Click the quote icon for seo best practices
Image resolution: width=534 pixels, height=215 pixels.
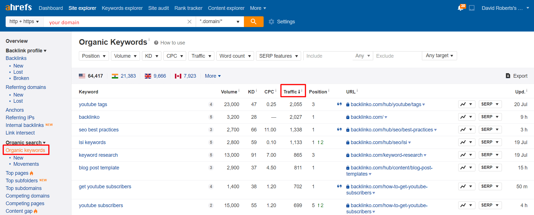(339, 129)
